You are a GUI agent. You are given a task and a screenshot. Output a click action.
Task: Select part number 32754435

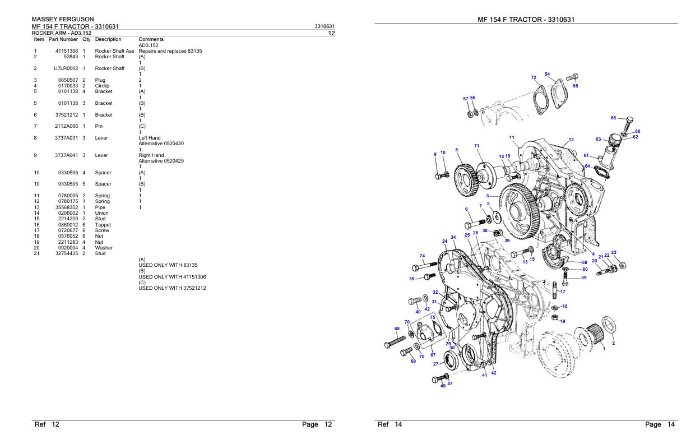[x=67, y=253]
